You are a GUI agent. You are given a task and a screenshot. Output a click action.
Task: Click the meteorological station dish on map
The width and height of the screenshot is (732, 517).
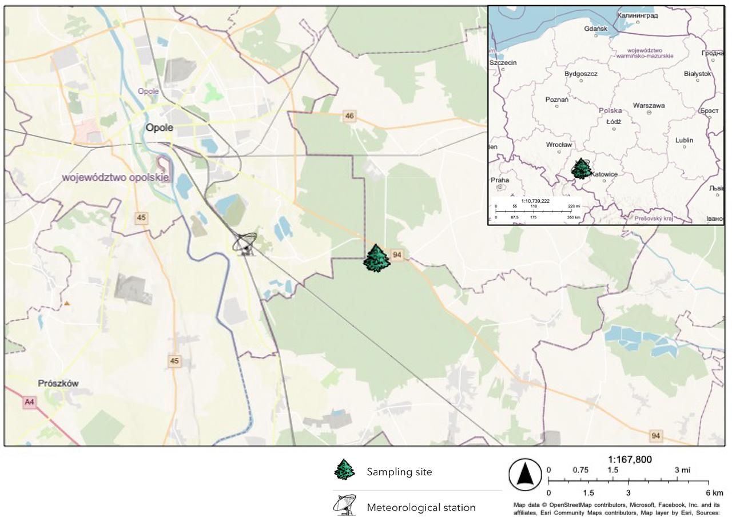(244, 244)
